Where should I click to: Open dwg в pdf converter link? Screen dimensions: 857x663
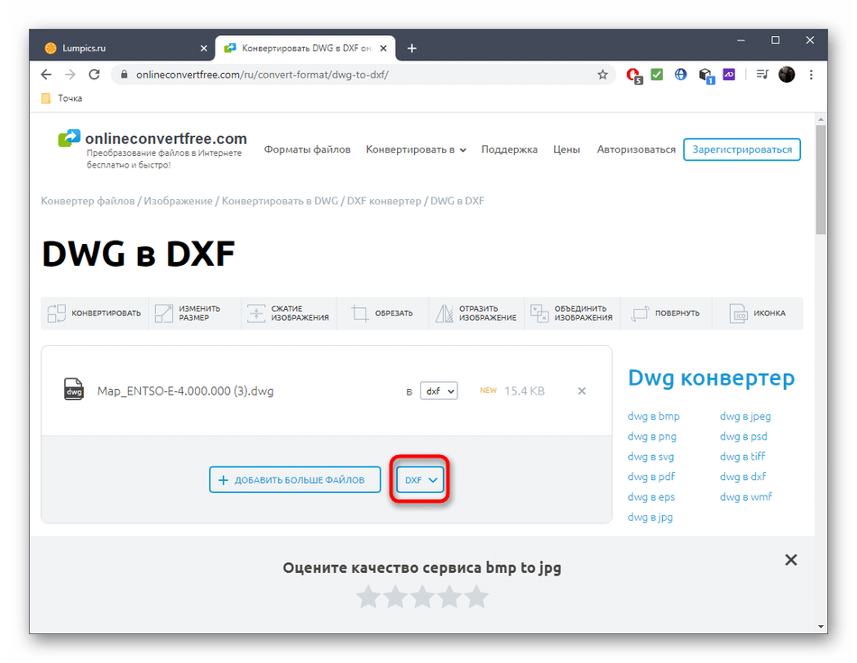(651, 477)
